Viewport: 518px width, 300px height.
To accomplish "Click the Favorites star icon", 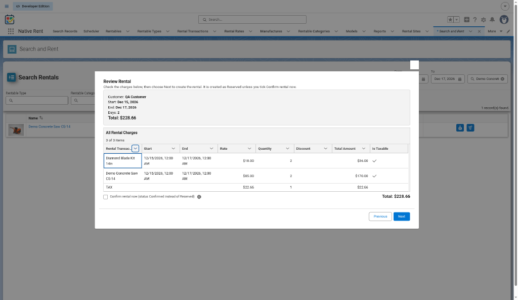I will [450, 20].
